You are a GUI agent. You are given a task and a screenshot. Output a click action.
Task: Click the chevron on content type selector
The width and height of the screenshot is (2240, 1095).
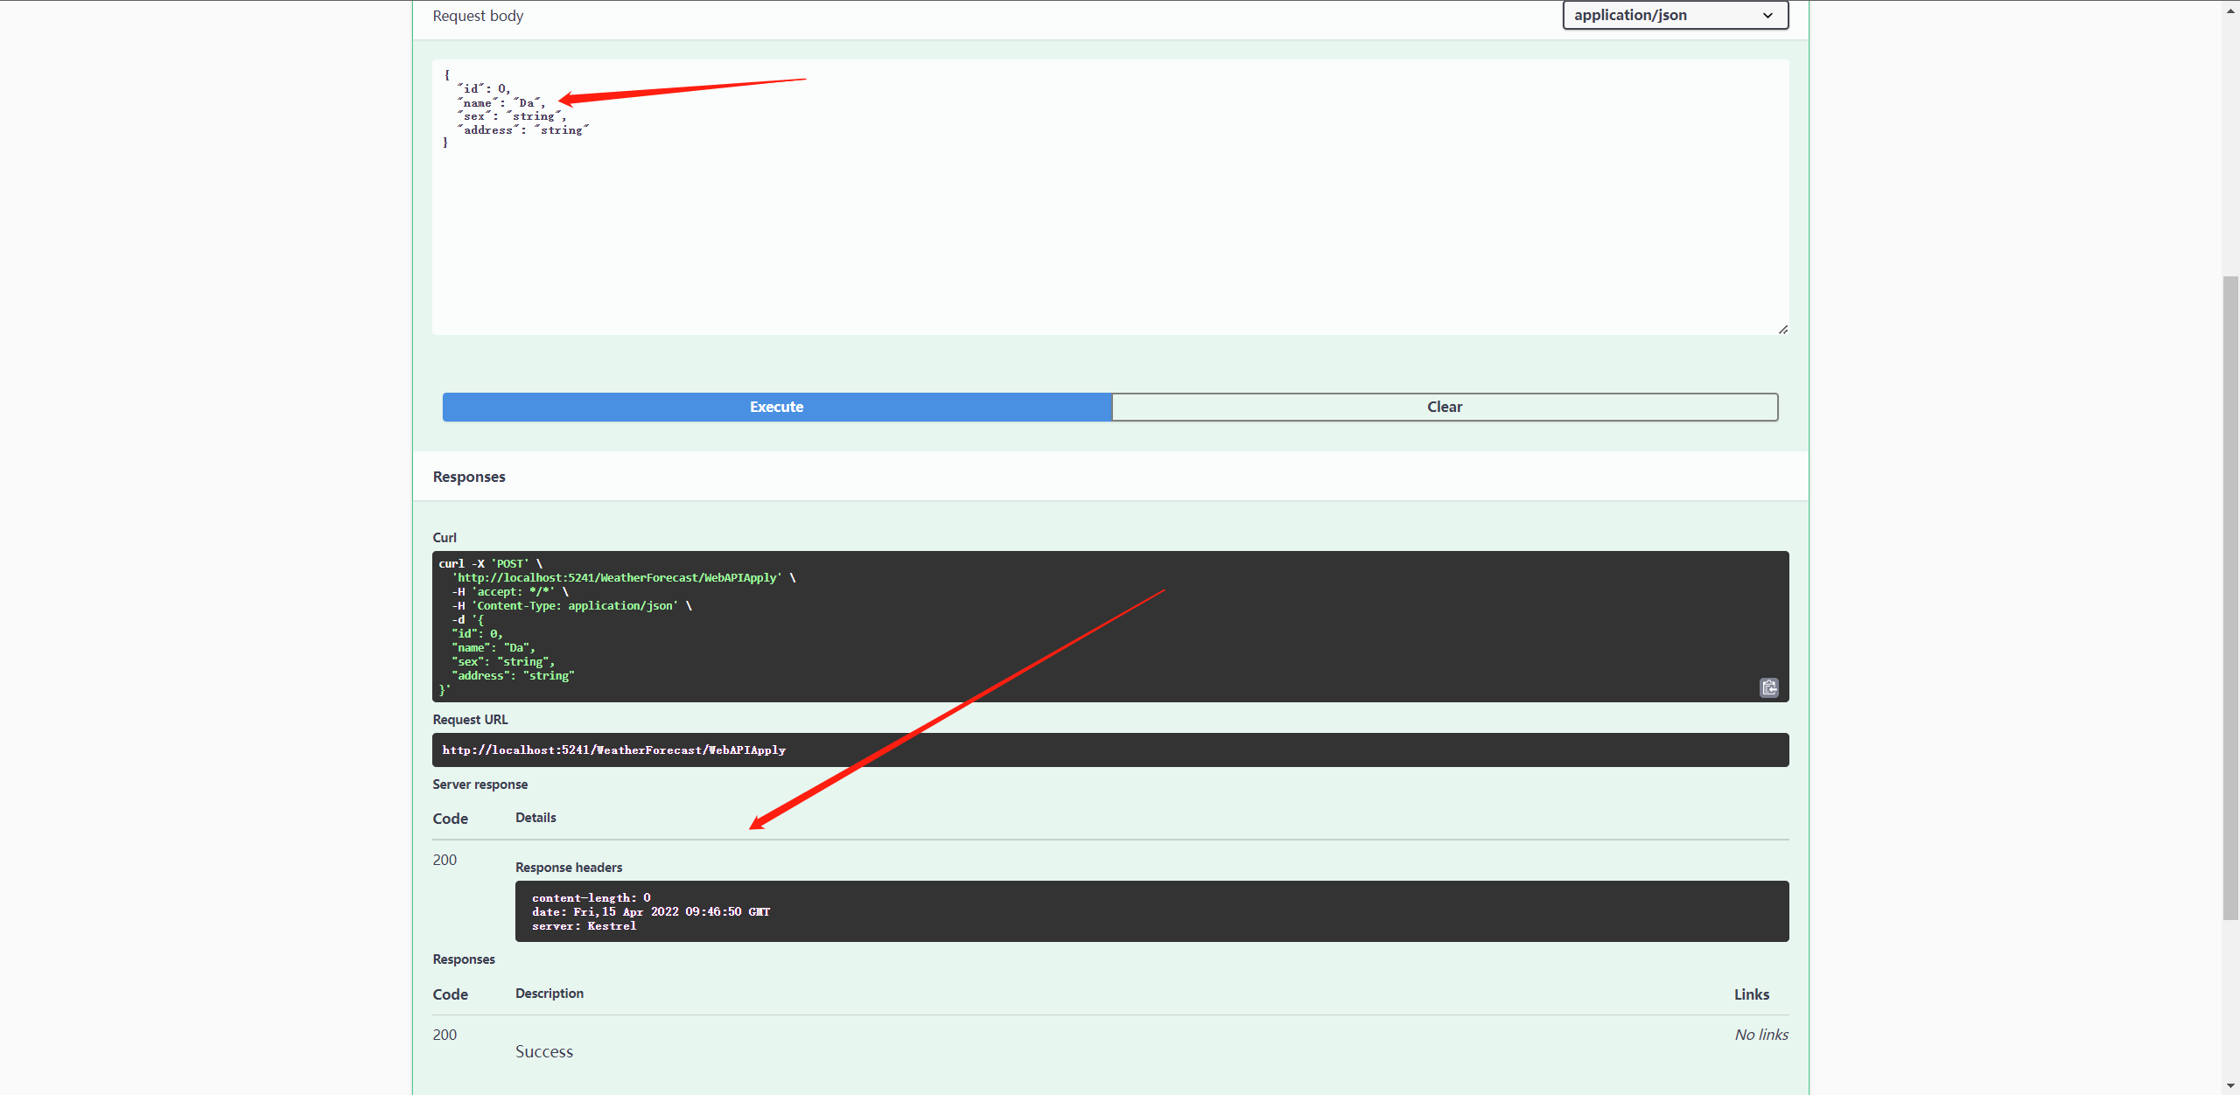pos(1767,16)
